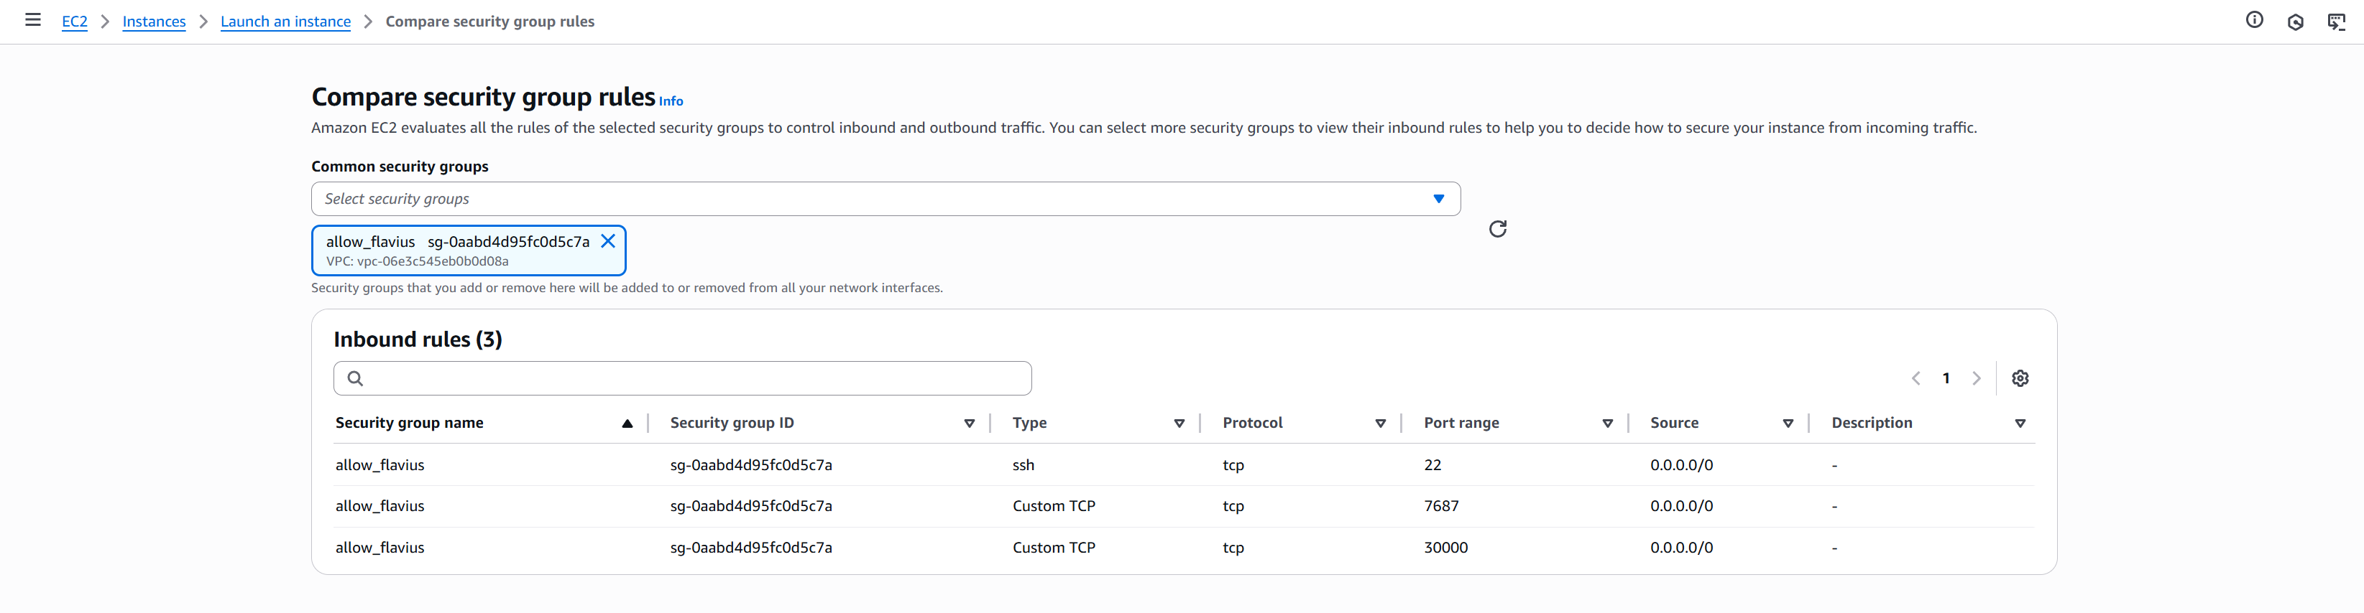
Task: Click the info circle icon in header
Action: pos(2254,20)
